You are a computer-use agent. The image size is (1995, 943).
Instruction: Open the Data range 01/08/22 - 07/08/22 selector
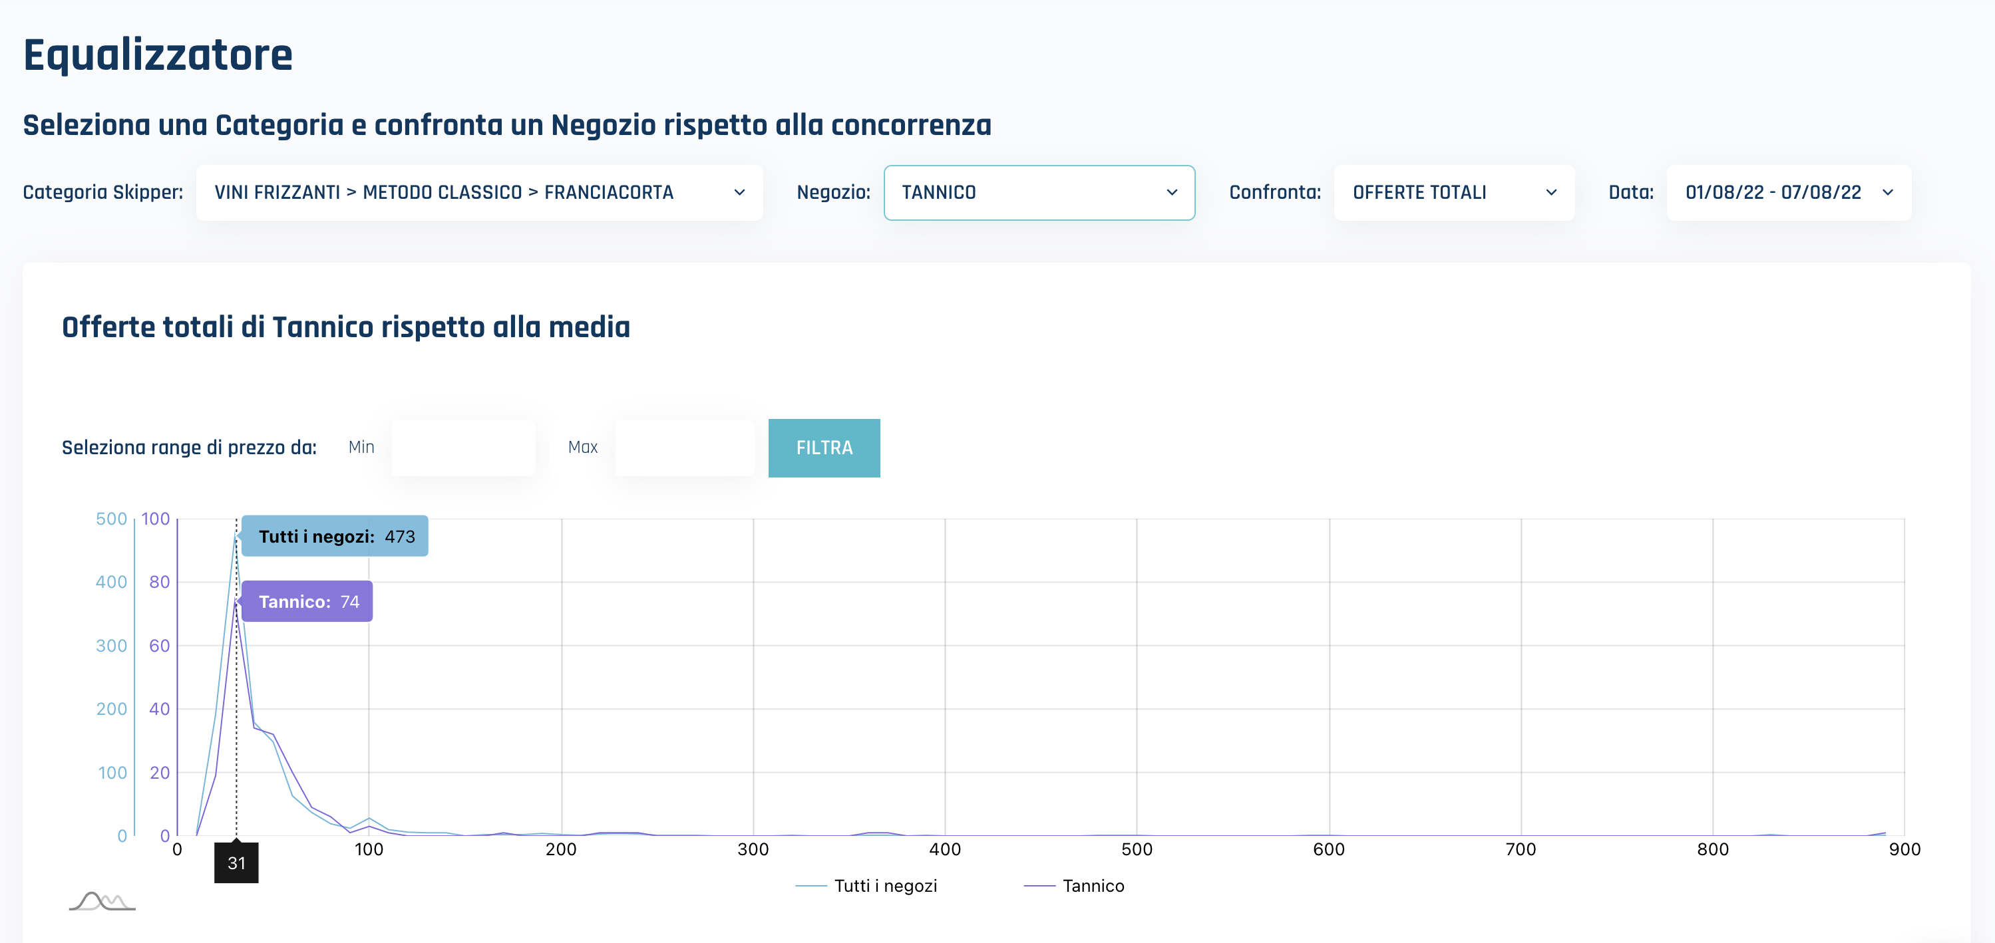point(1787,193)
